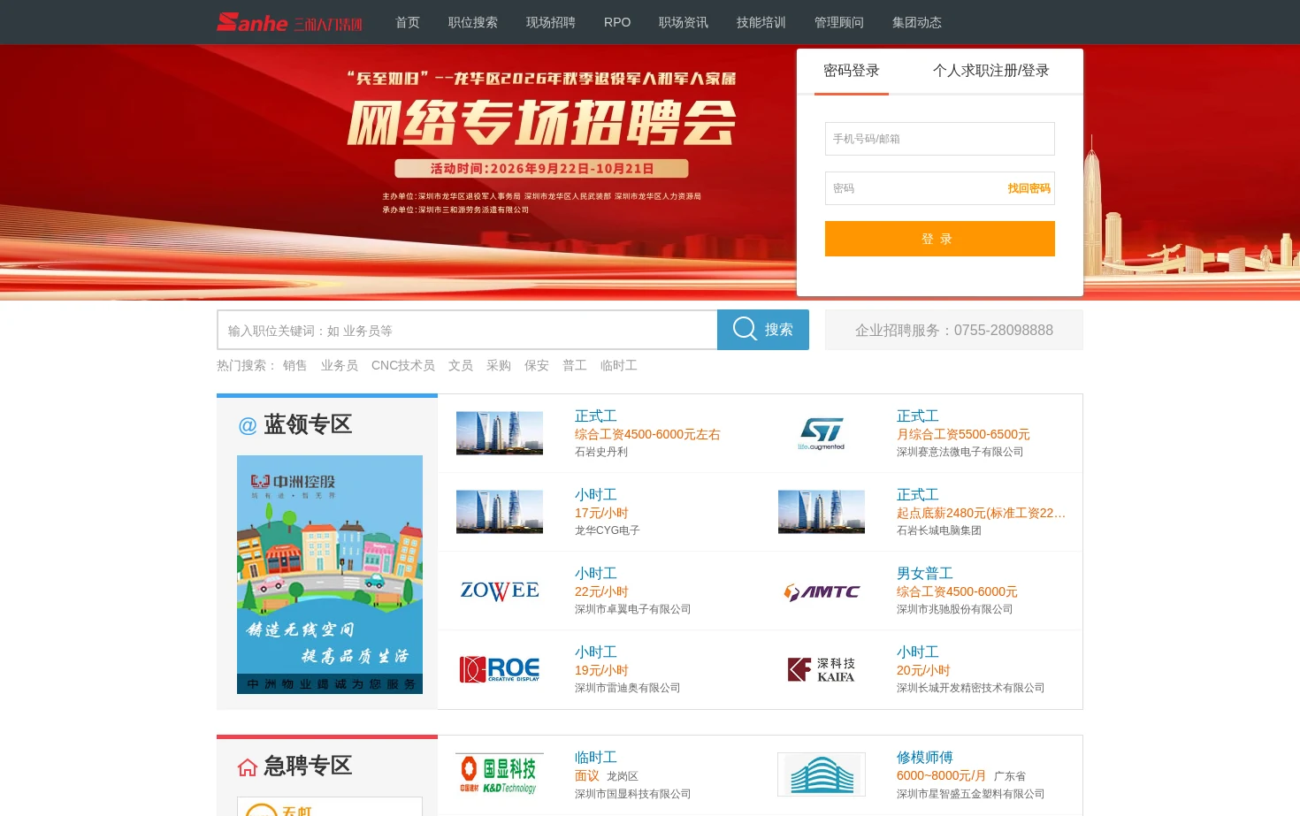Click hot search term 保安
The height and width of the screenshot is (816, 1300).
pos(537,365)
